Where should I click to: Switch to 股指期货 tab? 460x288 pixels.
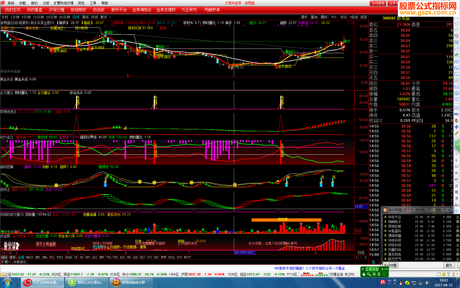click(x=78, y=10)
